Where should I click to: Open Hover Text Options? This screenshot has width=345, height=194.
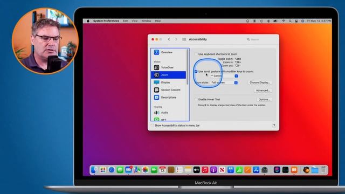[x=264, y=99]
